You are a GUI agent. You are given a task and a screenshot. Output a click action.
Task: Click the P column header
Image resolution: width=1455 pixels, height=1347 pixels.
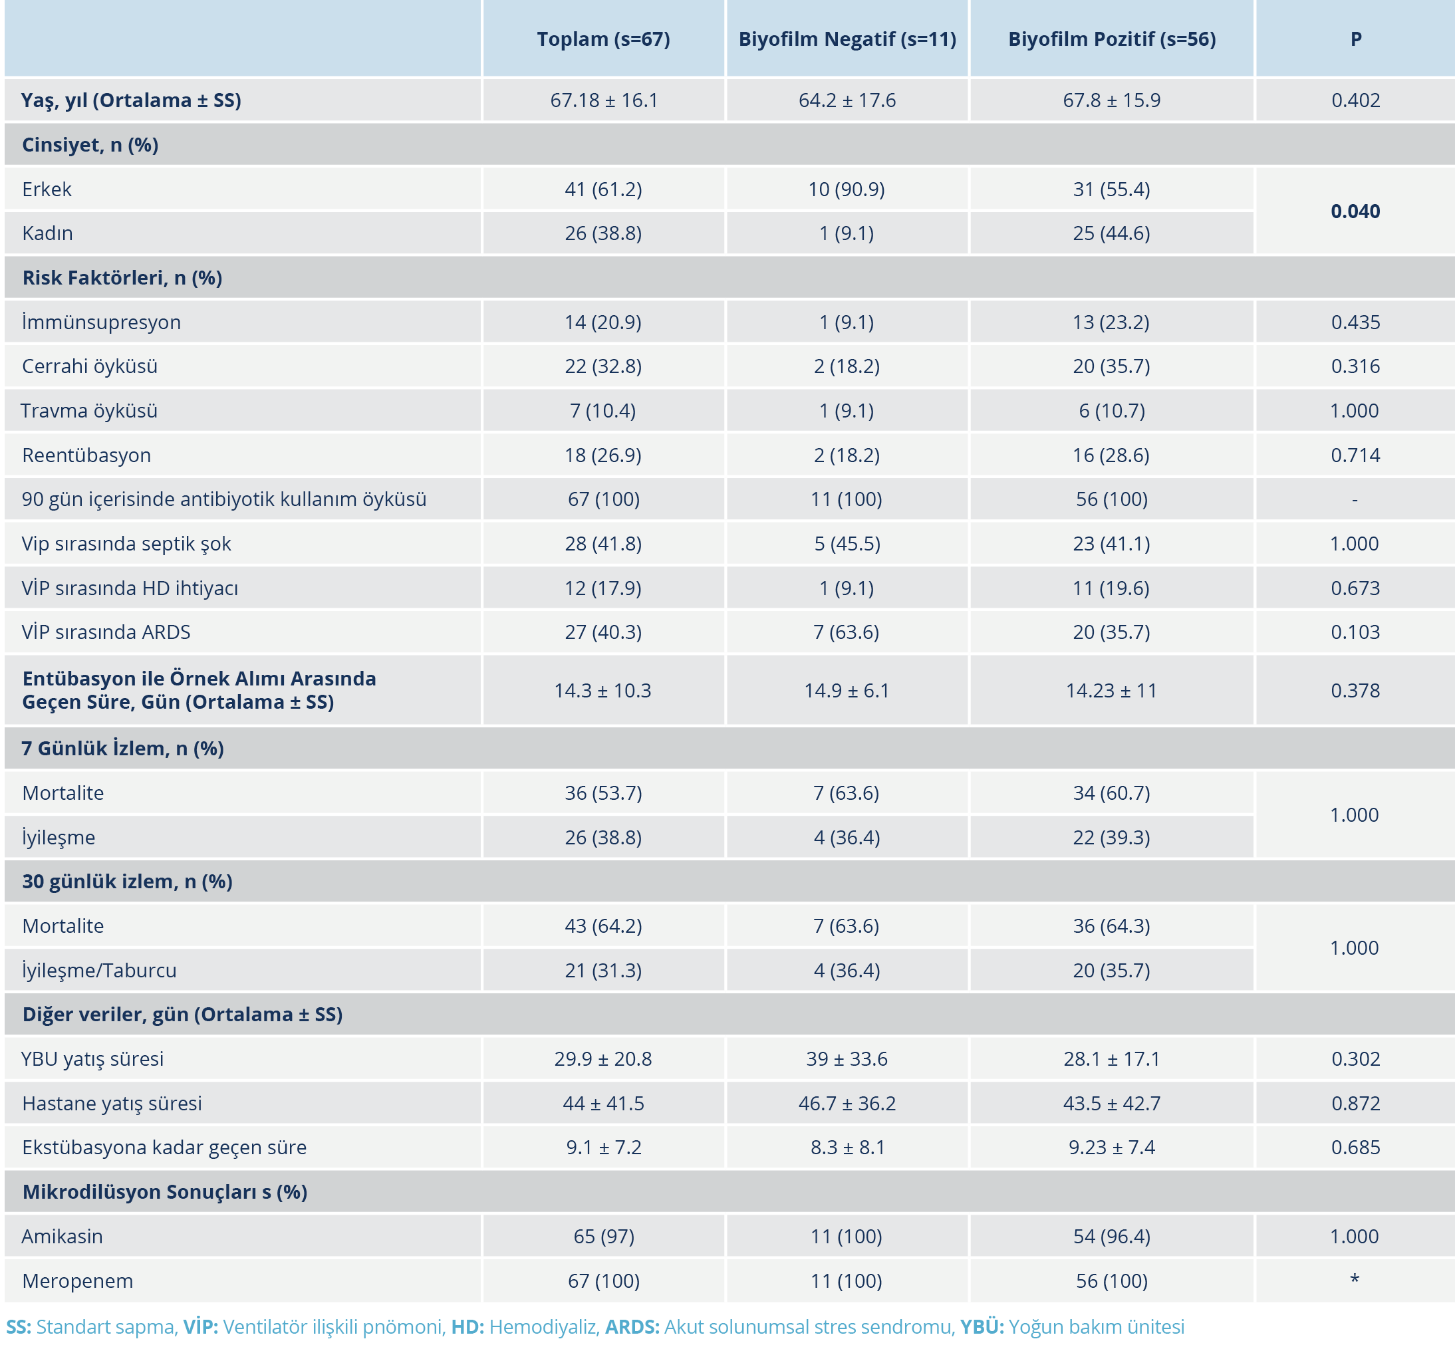pos(1355,39)
